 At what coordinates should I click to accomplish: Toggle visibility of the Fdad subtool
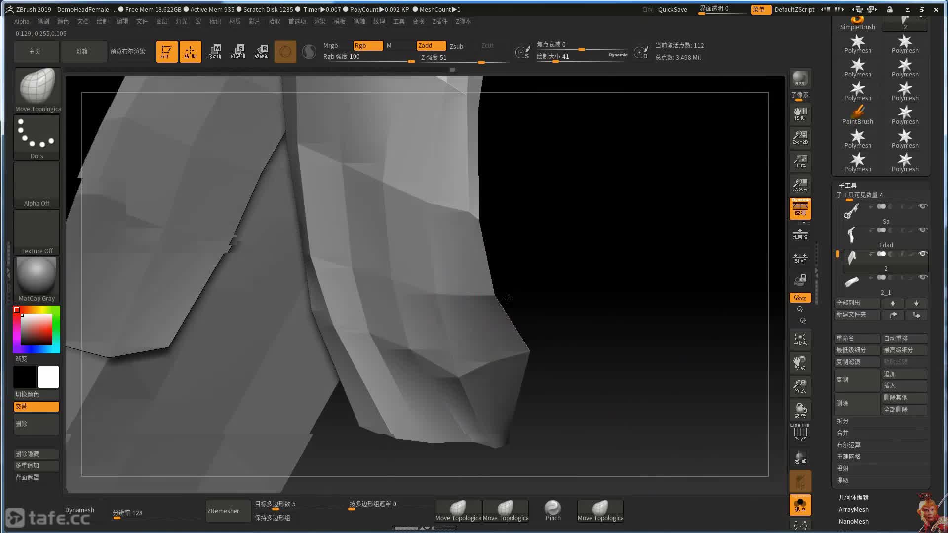tap(923, 230)
